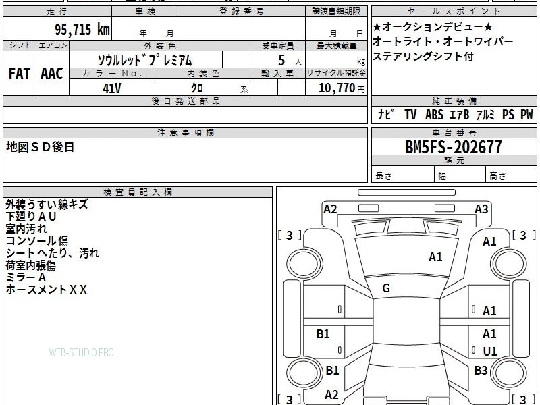Click the G mark on windshield
Image resolution: width=540 pixels, height=405 pixels.
(x=386, y=288)
